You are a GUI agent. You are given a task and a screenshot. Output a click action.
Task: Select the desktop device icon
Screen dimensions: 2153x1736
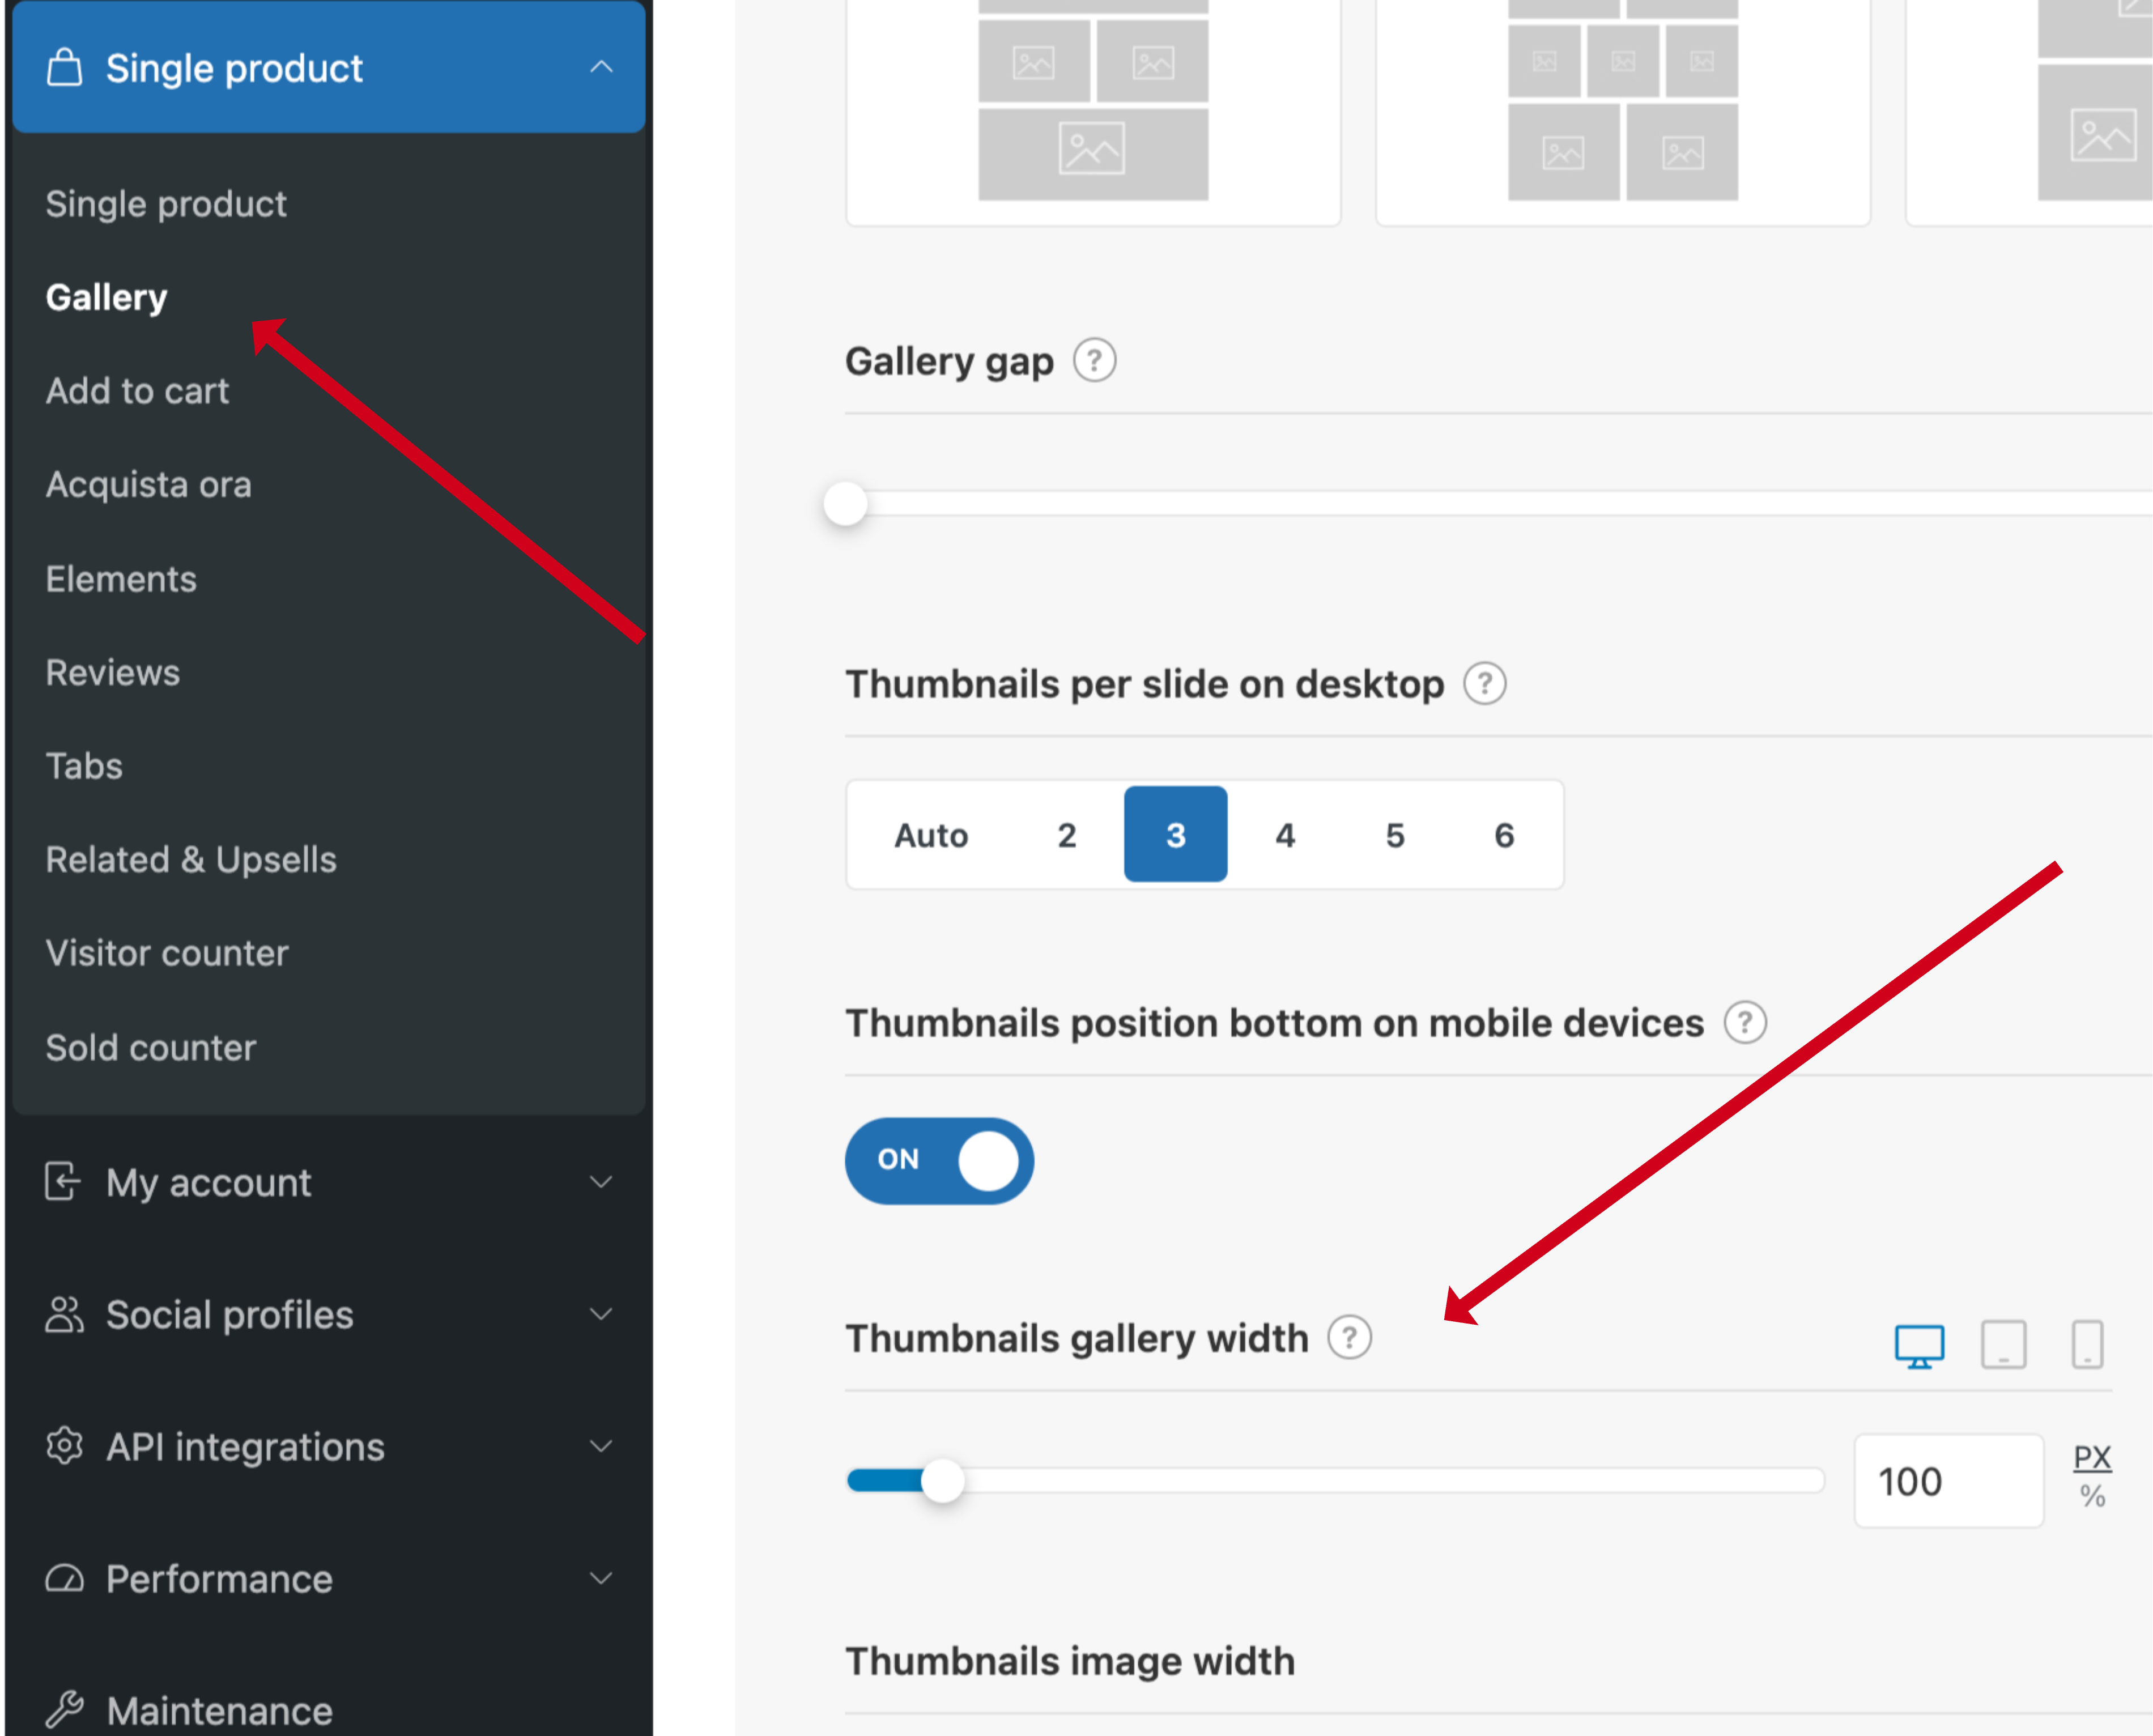point(1918,1346)
